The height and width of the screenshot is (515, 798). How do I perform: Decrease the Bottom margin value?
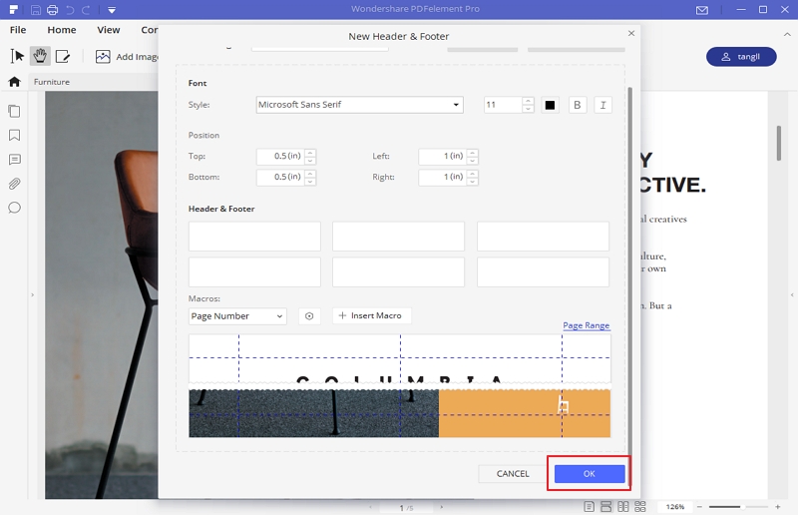point(310,182)
